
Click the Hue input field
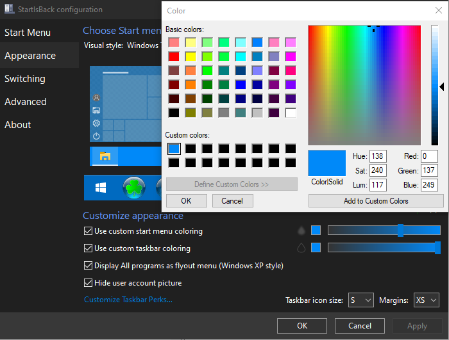tap(378, 157)
